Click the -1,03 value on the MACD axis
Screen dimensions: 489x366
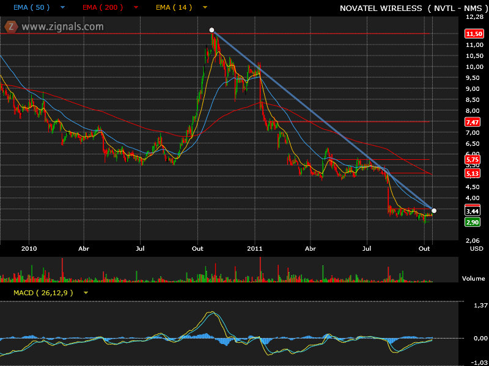point(479,362)
